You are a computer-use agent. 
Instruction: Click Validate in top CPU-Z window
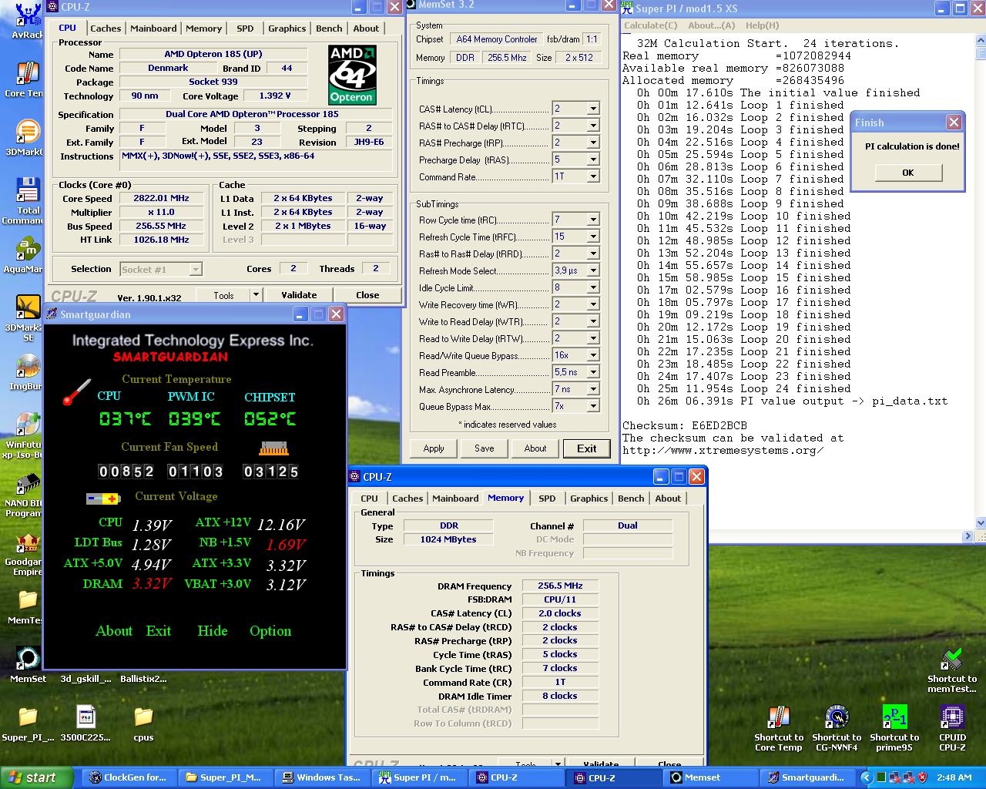pos(299,295)
